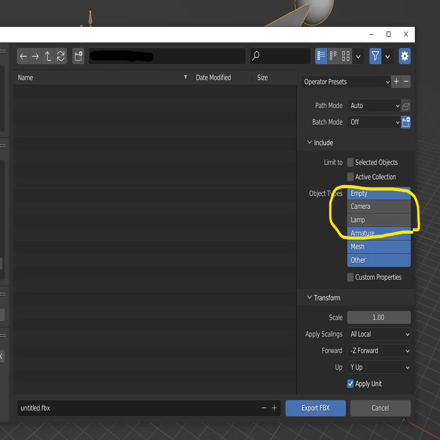Add a new operator preset

tap(396, 82)
